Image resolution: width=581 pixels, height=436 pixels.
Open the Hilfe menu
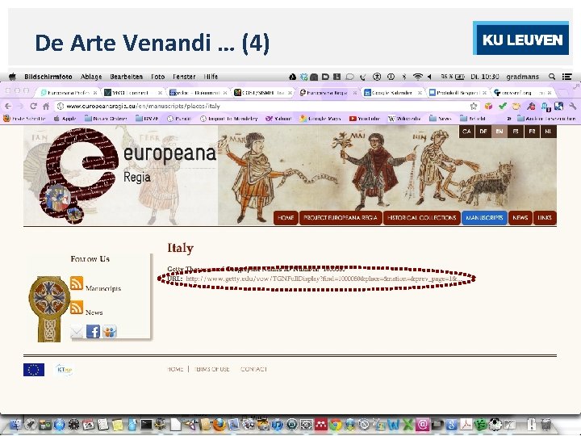coord(211,77)
